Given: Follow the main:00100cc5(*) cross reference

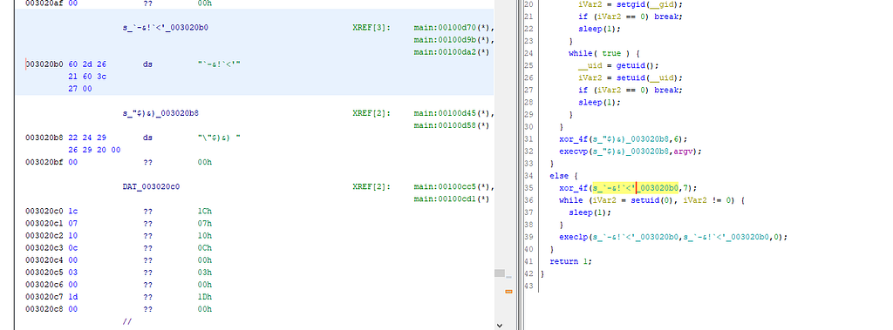Looking at the screenshot, I should click(454, 186).
